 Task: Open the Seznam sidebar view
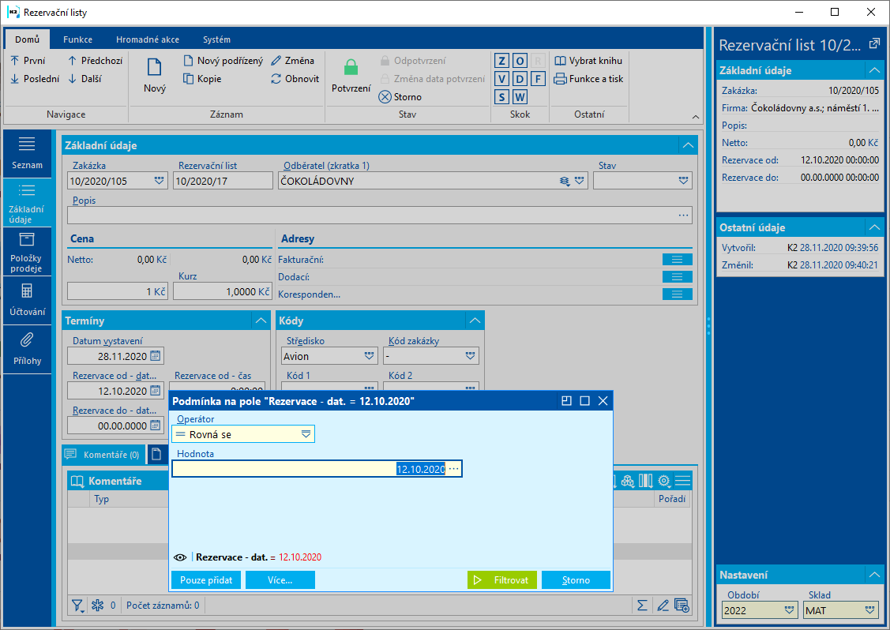(x=27, y=153)
